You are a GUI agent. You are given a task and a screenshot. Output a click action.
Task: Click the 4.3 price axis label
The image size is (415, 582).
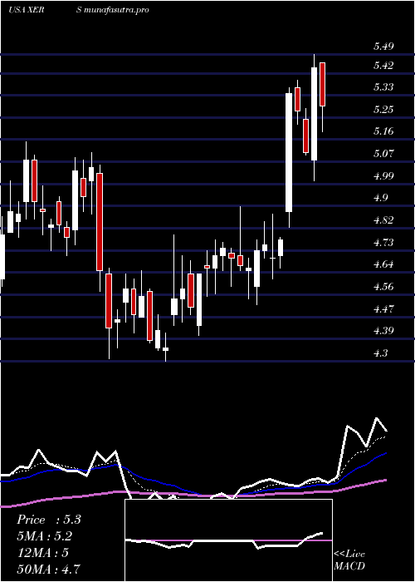point(381,353)
